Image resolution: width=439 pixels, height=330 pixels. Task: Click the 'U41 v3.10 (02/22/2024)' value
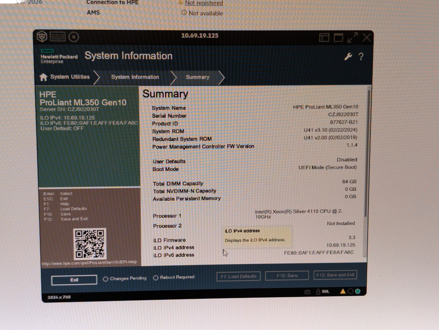(330, 130)
